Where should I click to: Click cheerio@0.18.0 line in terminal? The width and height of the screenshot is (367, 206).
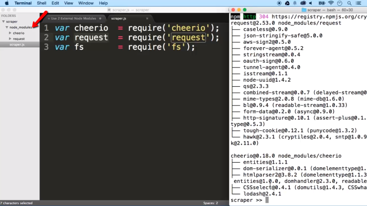286,156
